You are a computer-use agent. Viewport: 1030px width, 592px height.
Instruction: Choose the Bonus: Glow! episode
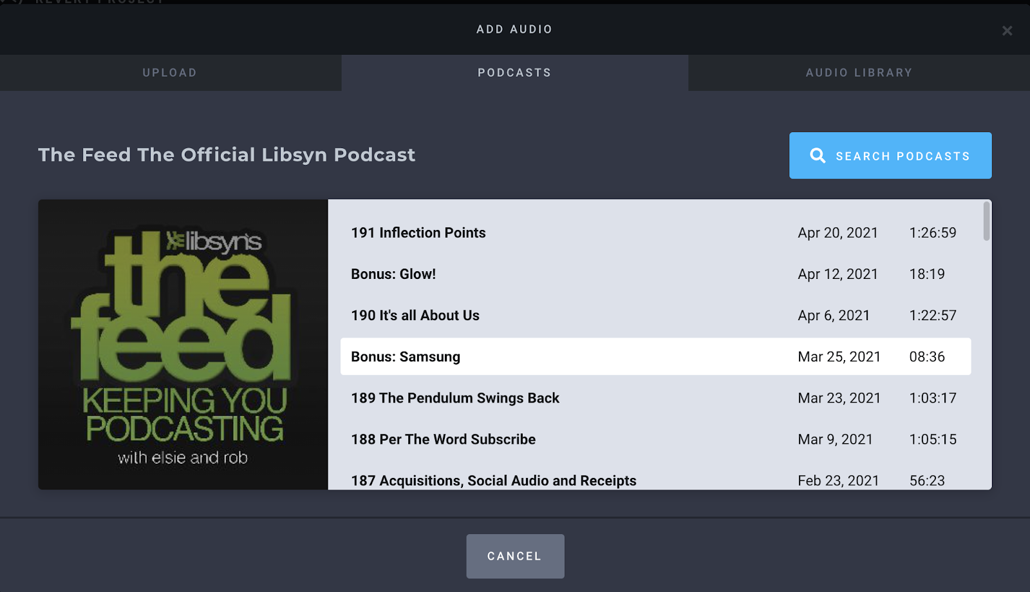(655, 274)
